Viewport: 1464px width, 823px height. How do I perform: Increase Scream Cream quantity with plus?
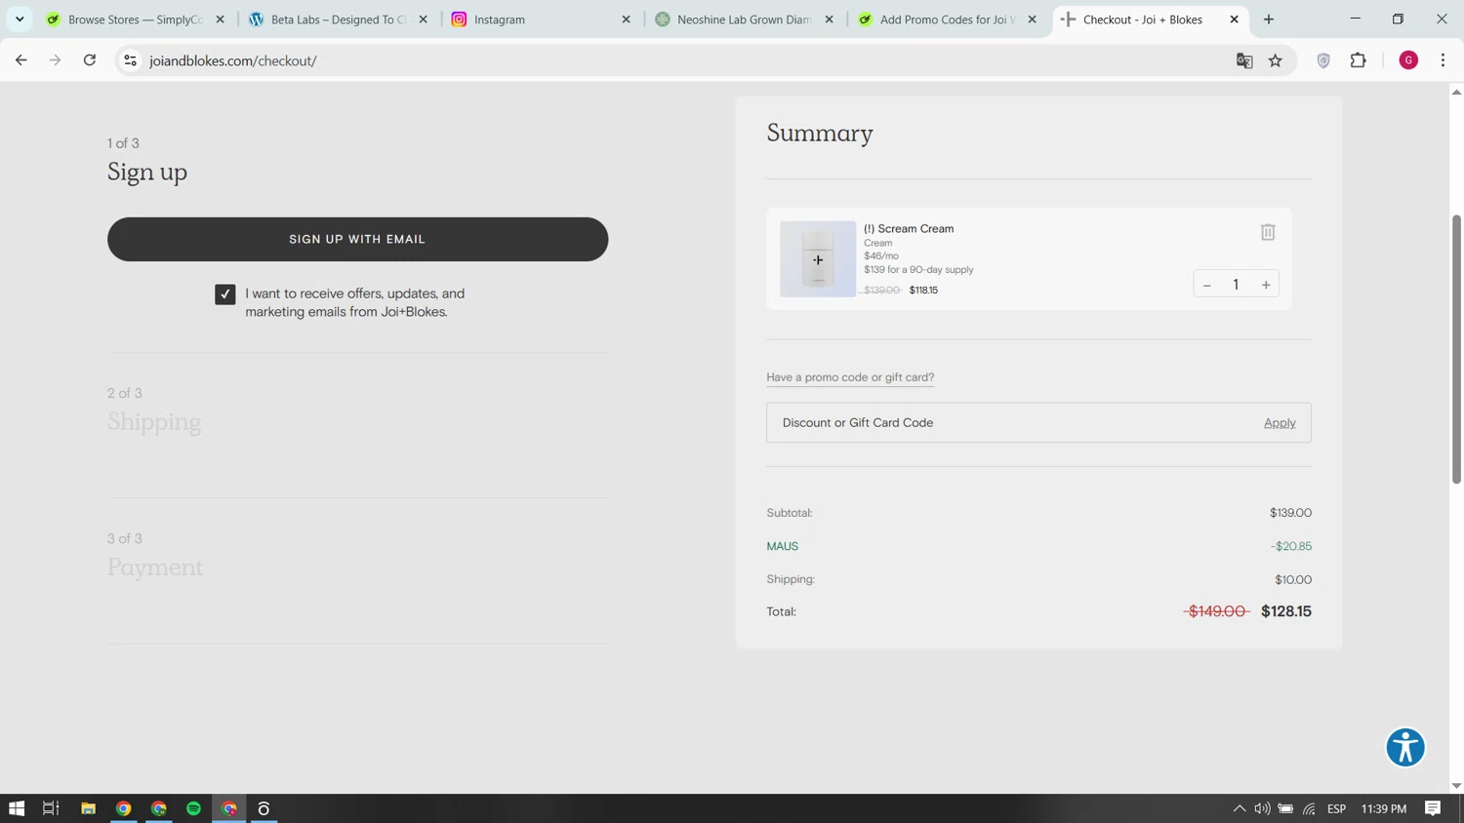point(1266,285)
